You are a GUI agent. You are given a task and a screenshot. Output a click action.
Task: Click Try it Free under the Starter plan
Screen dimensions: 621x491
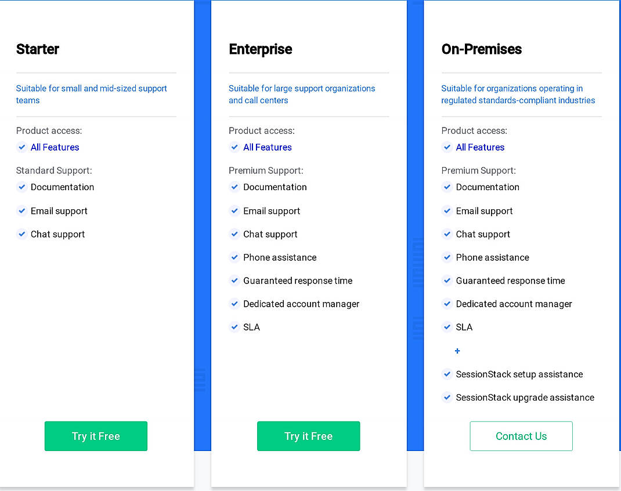[96, 436]
